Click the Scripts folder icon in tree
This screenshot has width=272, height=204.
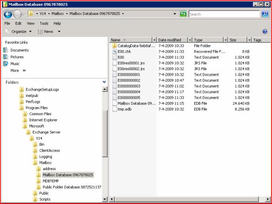(35, 199)
